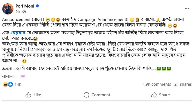Screen dimensions: 195x103
Task: Click the 9h post timestamp
Action: point(18,12)
